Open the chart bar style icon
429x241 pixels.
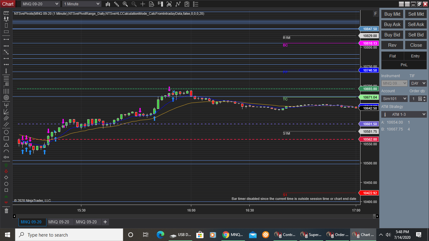tap(108, 4)
